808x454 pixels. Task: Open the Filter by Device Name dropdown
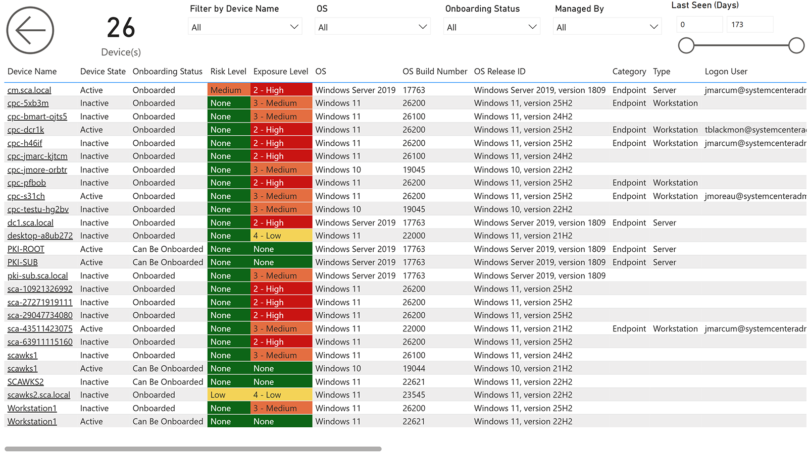(x=245, y=27)
